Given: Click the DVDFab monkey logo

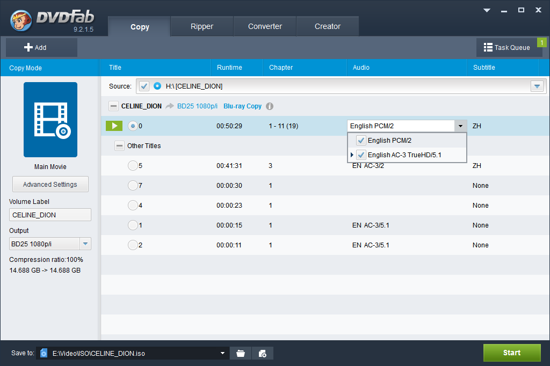Looking at the screenshot, I should tap(21, 20).
